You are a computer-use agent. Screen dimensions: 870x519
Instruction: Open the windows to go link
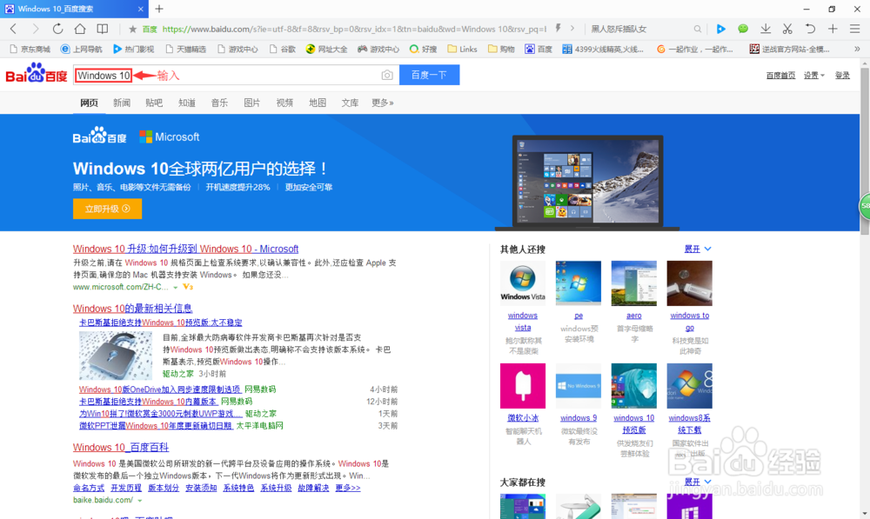pyautogui.click(x=689, y=321)
